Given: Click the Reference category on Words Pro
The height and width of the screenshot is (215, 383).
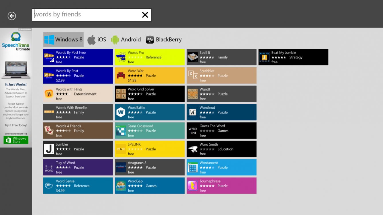Looking at the screenshot, I should click(153, 57).
